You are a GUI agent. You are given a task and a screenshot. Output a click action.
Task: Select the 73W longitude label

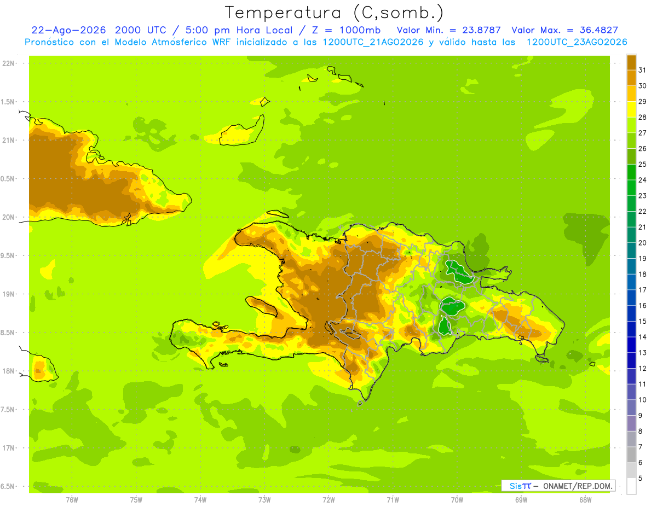pyautogui.click(x=264, y=500)
